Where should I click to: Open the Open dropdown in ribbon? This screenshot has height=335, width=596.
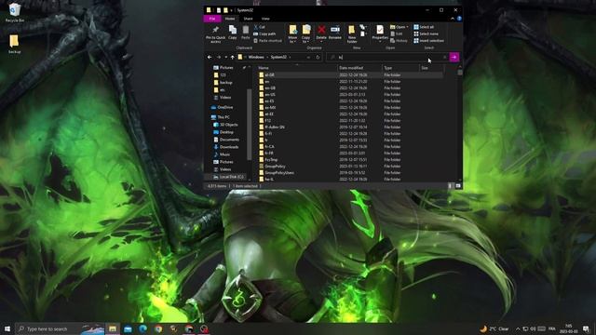(x=400, y=27)
